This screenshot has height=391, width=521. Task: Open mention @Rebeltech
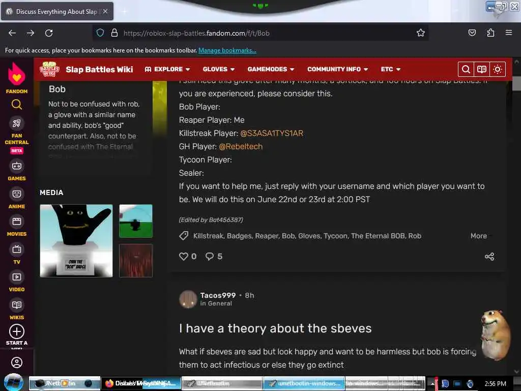click(x=241, y=146)
